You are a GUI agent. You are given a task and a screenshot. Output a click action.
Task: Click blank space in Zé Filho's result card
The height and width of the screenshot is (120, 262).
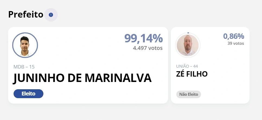point(228,86)
